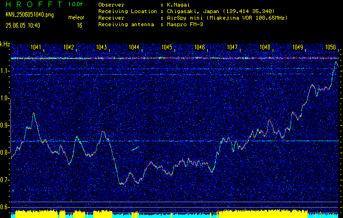
Task: Click the 1049 time marker
Action: tap(298, 47)
